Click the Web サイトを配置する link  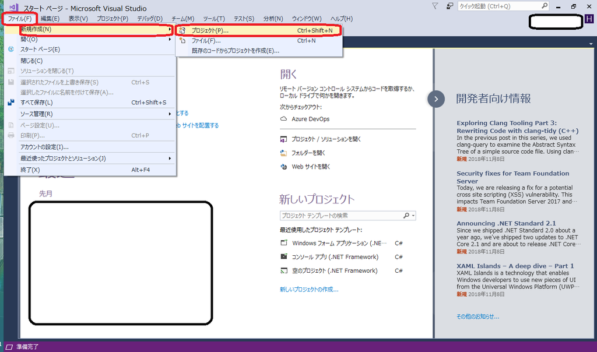point(198,125)
